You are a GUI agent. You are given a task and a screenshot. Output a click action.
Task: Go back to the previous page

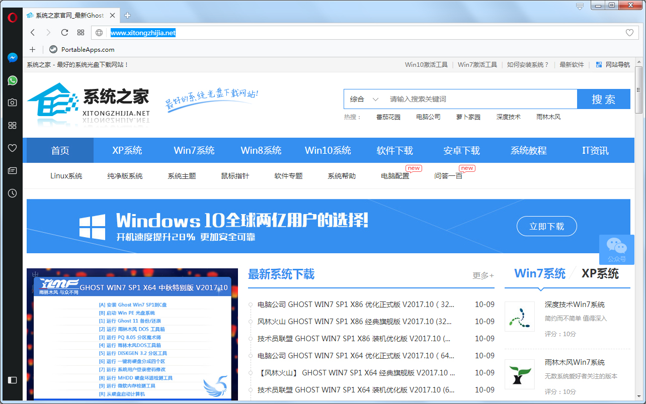tap(33, 33)
